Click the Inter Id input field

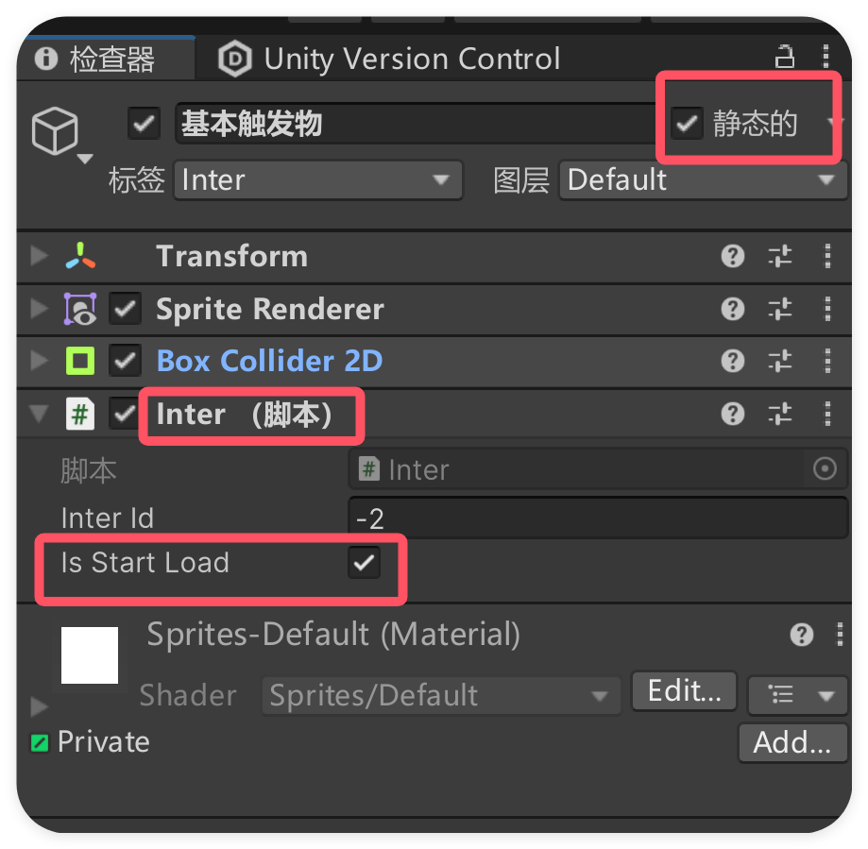(x=597, y=518)
